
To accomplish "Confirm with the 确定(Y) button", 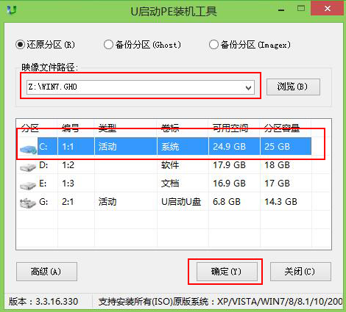I will point(227,272).
